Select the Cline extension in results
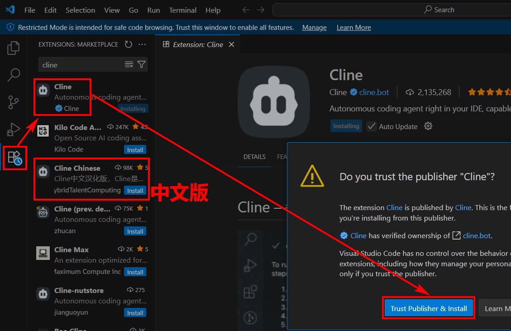The image size is (511, 331). (91, 97)
